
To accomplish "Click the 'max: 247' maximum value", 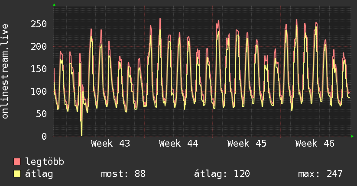I will [x=320, y=174].
